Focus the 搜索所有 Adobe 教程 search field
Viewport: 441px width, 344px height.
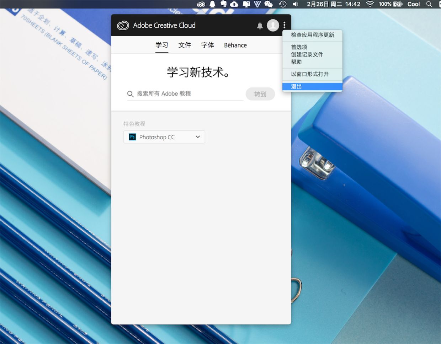point(185,94)
